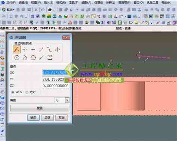Click the 取消 cancel button
177x141 pixels.
[x=62, y=117]
